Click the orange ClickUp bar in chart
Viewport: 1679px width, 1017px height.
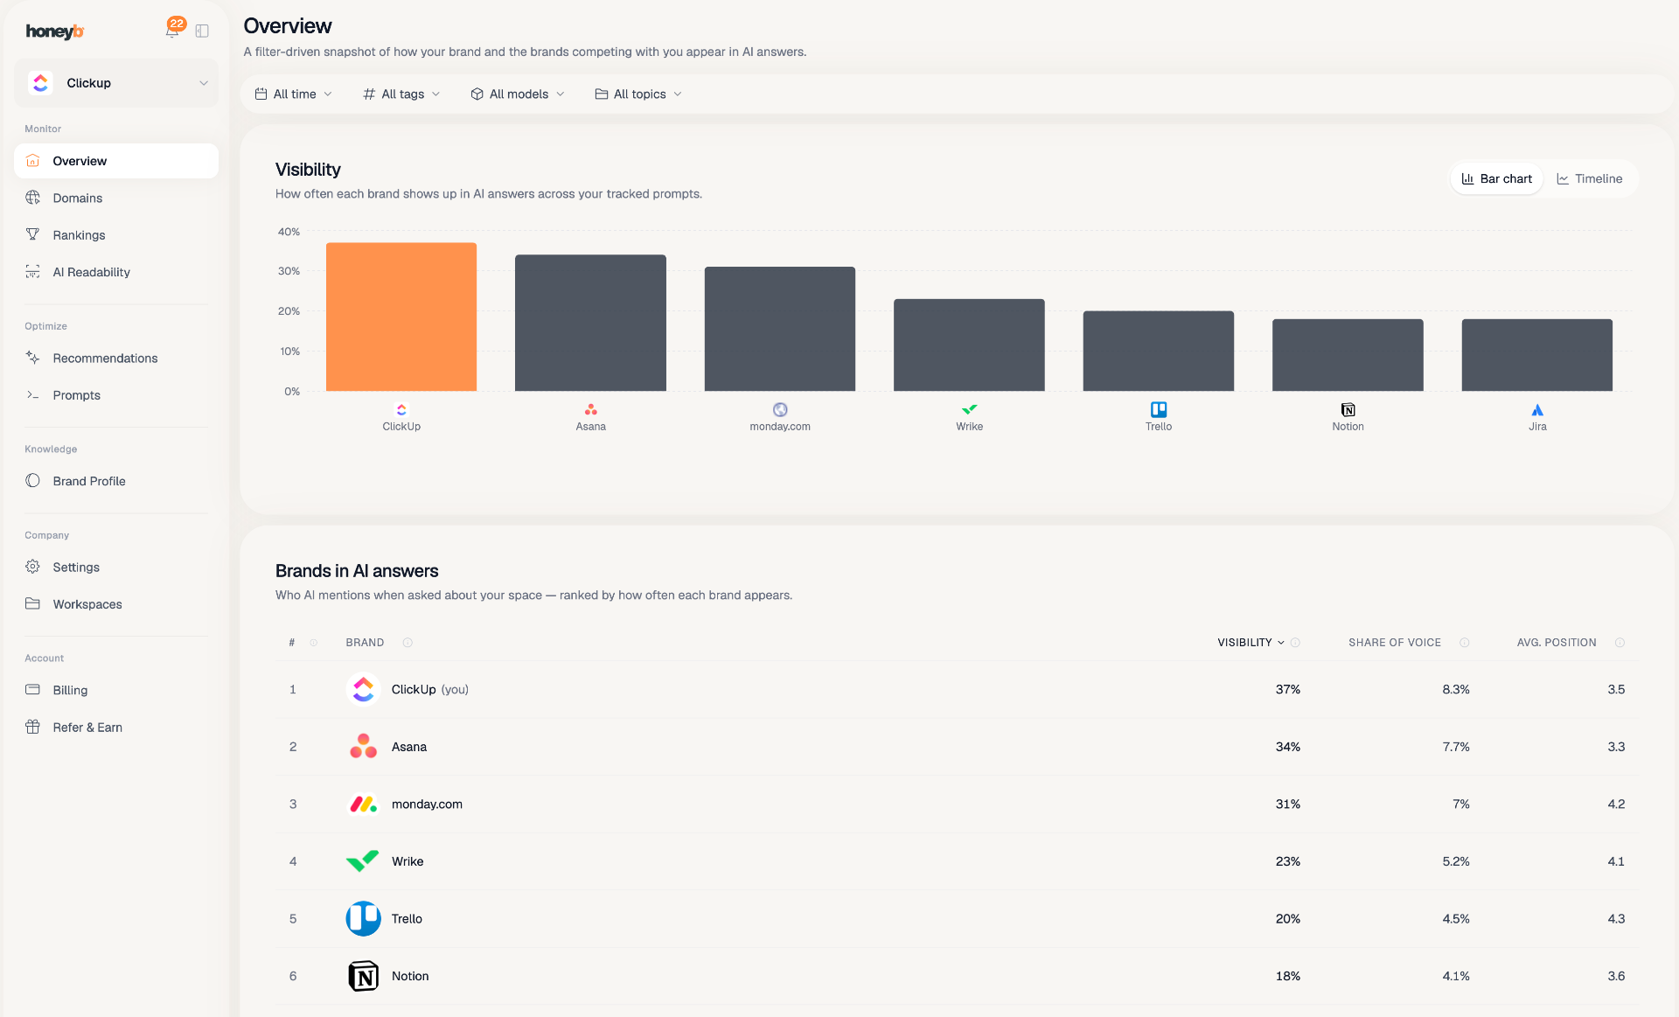coord(401,317)
